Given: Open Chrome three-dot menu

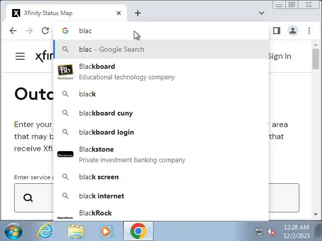Looking at the screenshot, I should 309,31.
